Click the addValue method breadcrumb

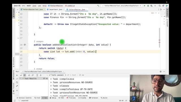(x=70, y=6)
